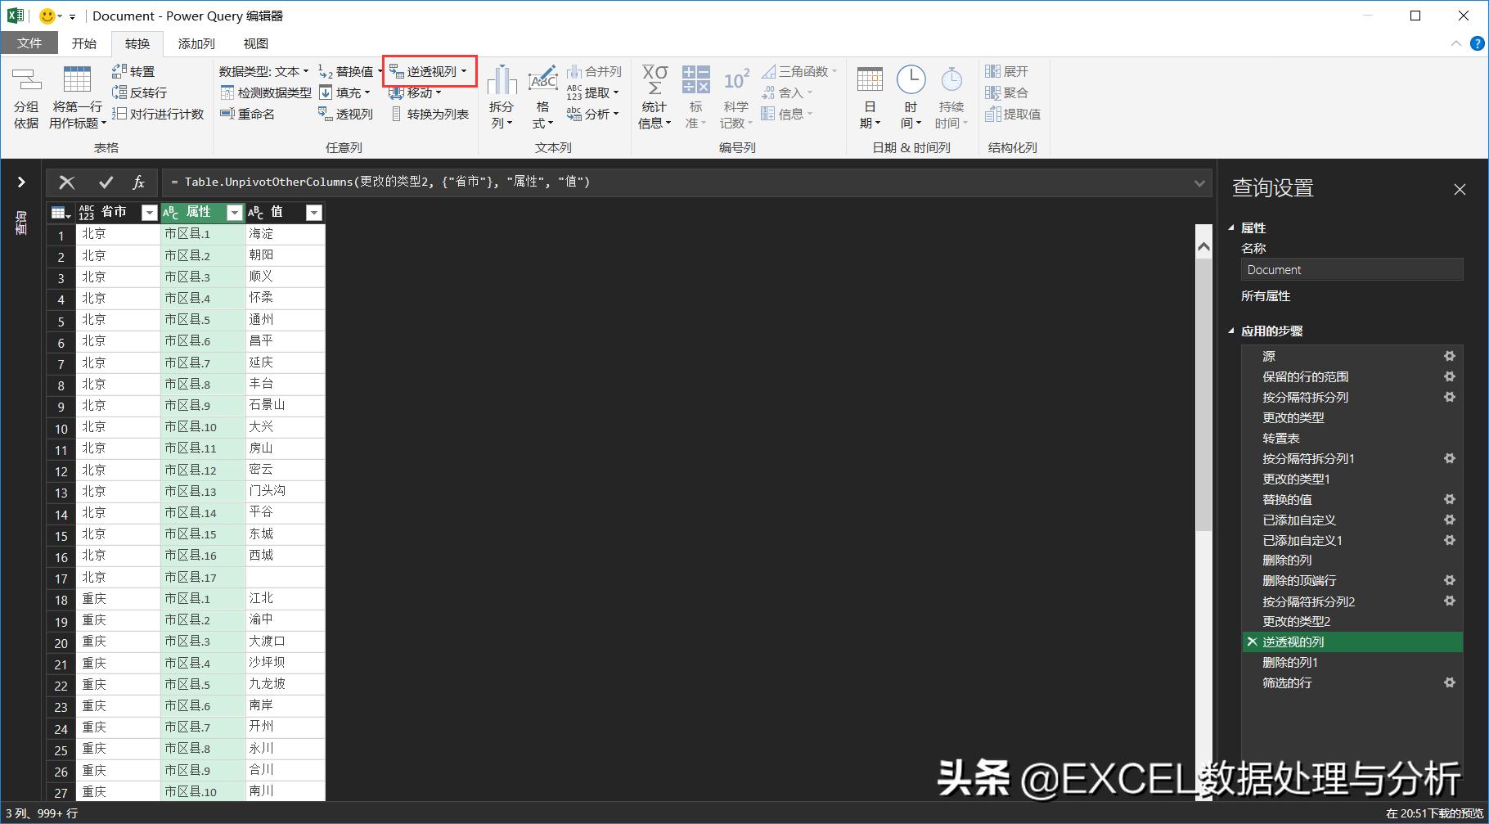Open the filter dropdown on 省市 column
This screenshot has height=824, width=1489.
(x=149, y=212)
